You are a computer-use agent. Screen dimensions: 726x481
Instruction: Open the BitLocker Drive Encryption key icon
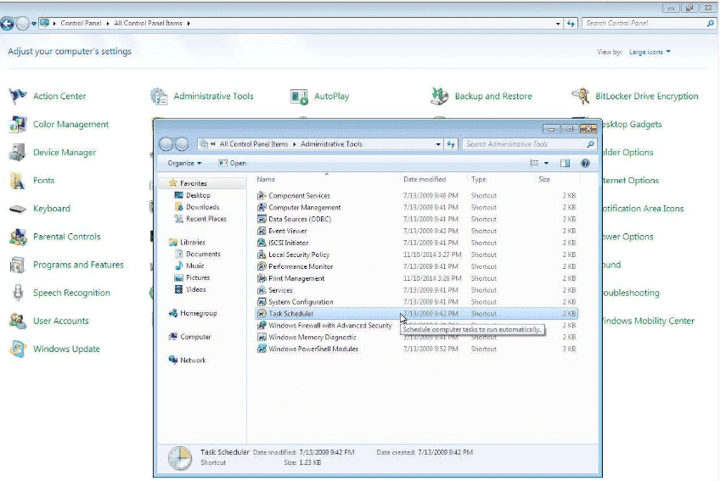[x=580, y=96]
